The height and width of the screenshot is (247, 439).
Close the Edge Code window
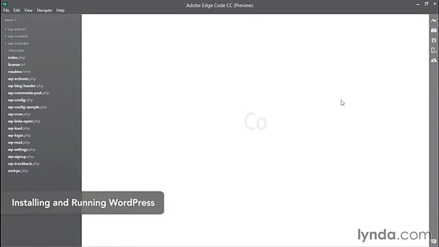(435, 4)
